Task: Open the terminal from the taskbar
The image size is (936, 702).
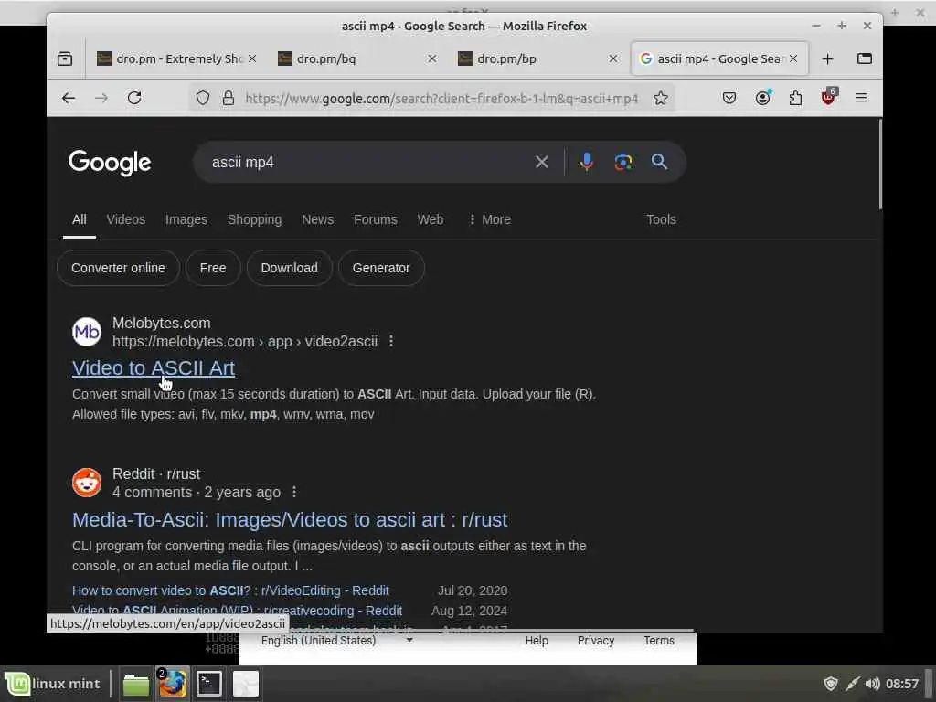Action: 209,684
